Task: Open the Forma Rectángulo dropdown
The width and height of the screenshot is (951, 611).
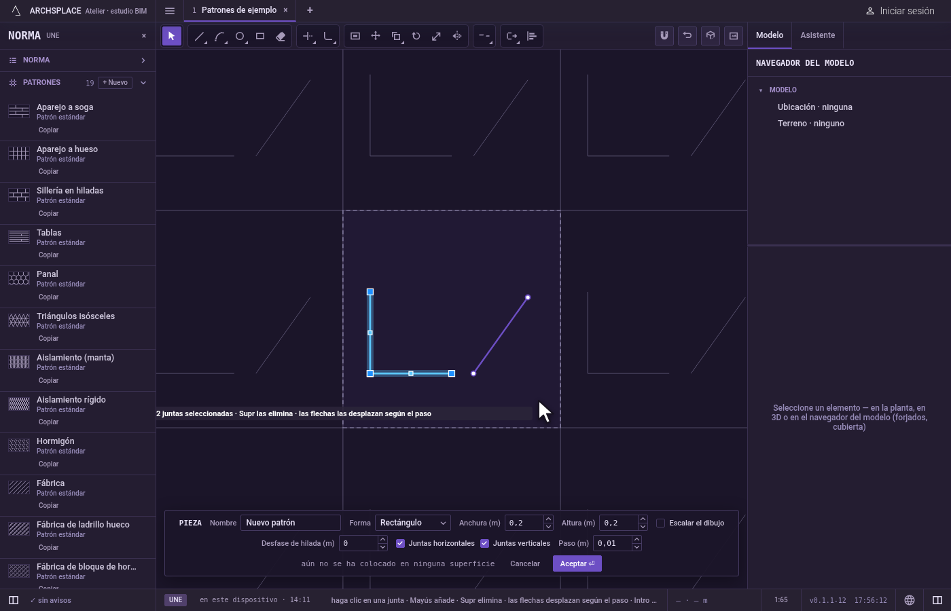Action: coord(413,523)
